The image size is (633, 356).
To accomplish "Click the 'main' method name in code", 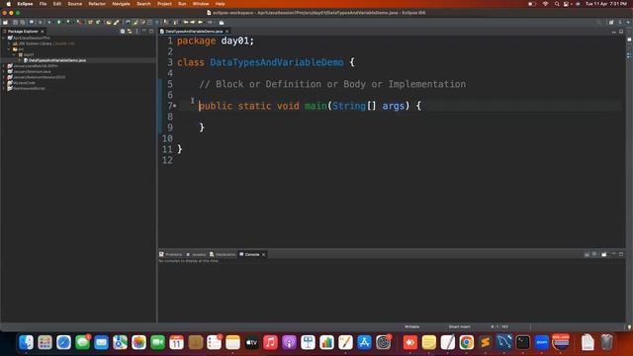I will coord(316,106).
